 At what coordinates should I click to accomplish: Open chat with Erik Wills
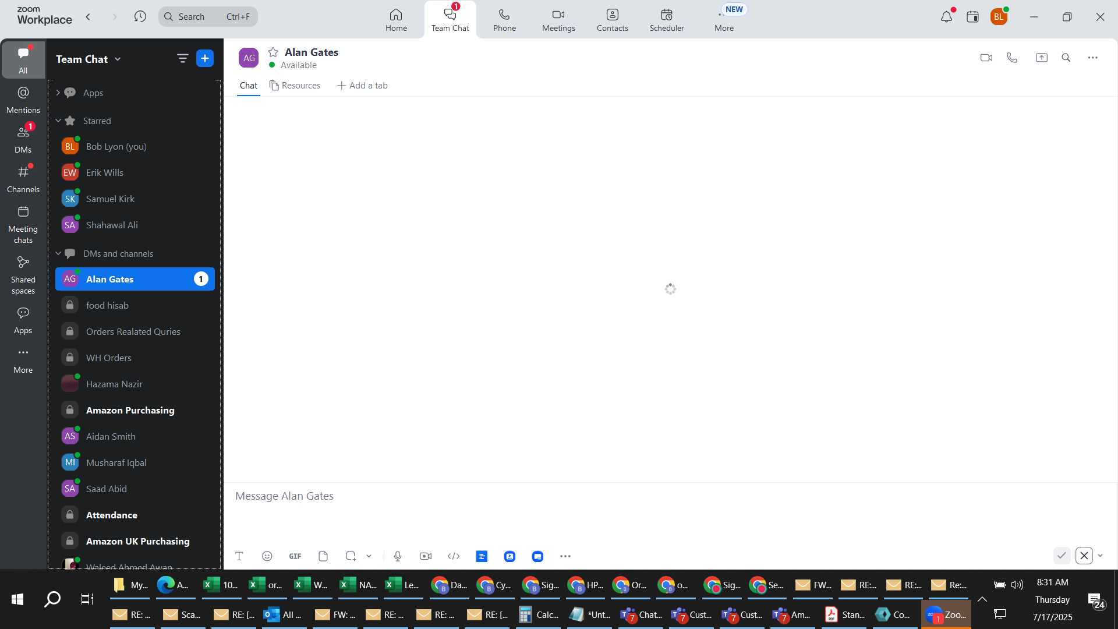pyautogui.click(x=135, y=172)
